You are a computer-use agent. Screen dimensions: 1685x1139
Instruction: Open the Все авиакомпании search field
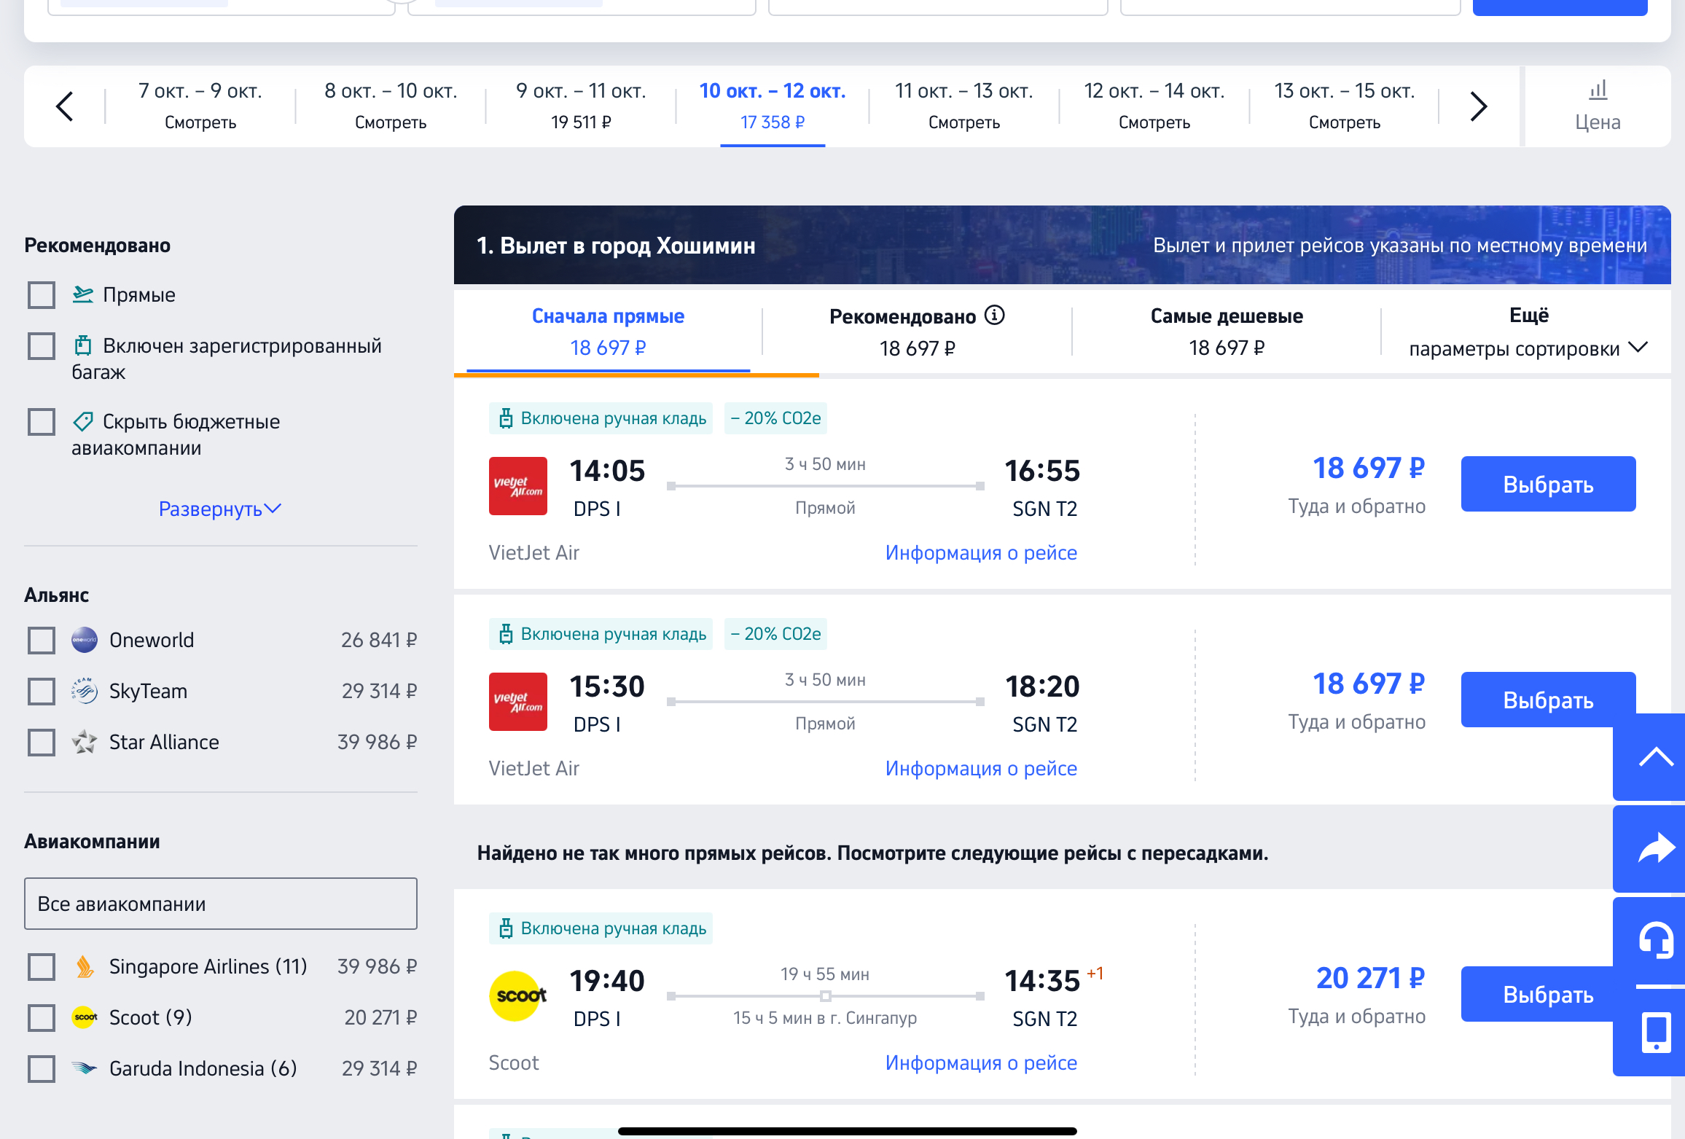pyautogui.click(x=220, y=904)
